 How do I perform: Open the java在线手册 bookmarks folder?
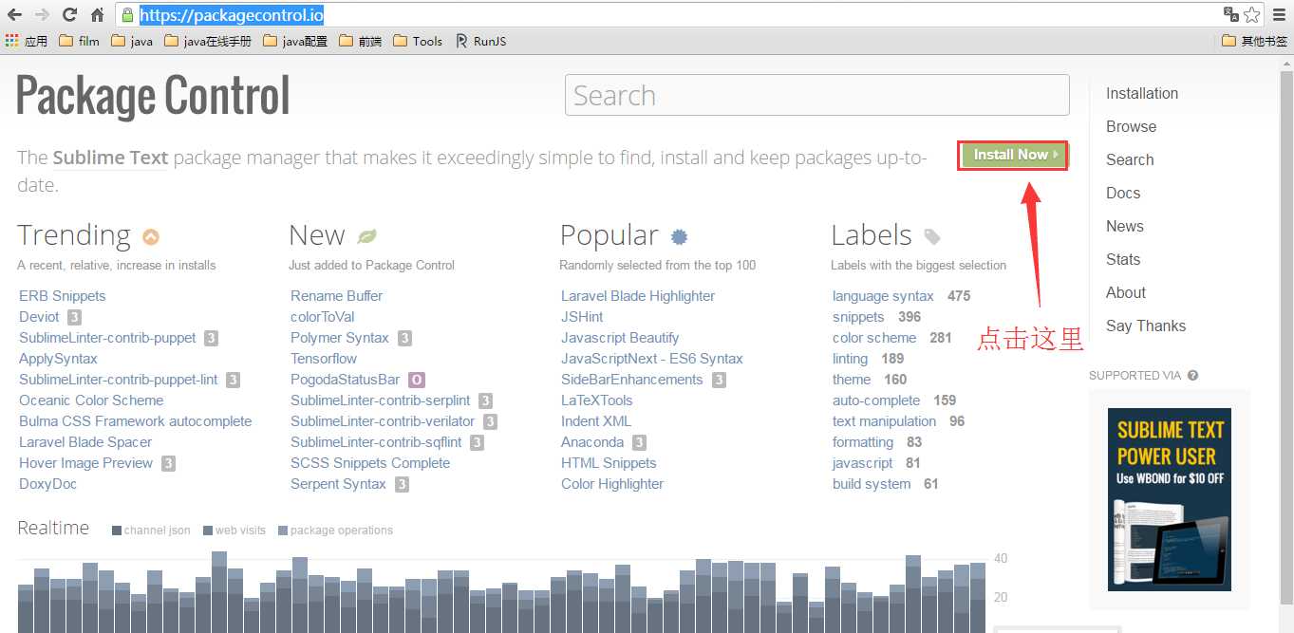[208, 41]
